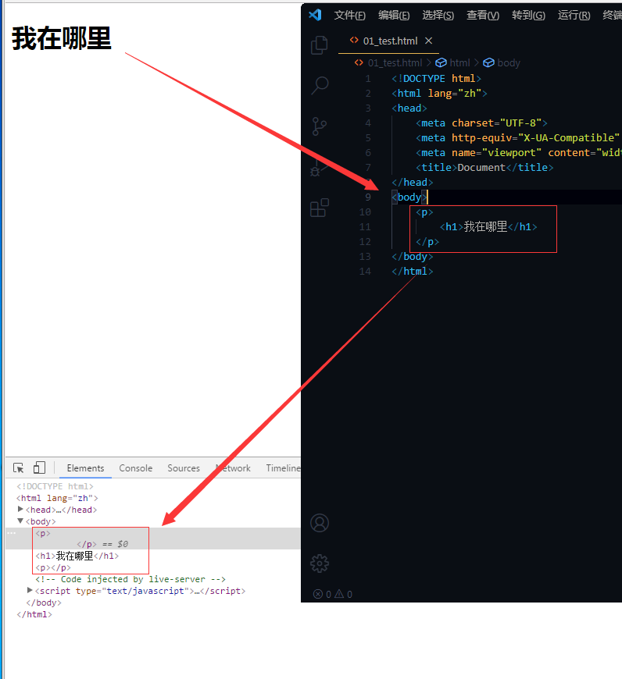622x679 pixels.
Task: Close the 01_test.html editor tab
Action: [429, 41]
